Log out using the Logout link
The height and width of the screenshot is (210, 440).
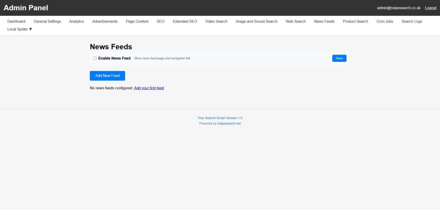click(431, 8)
